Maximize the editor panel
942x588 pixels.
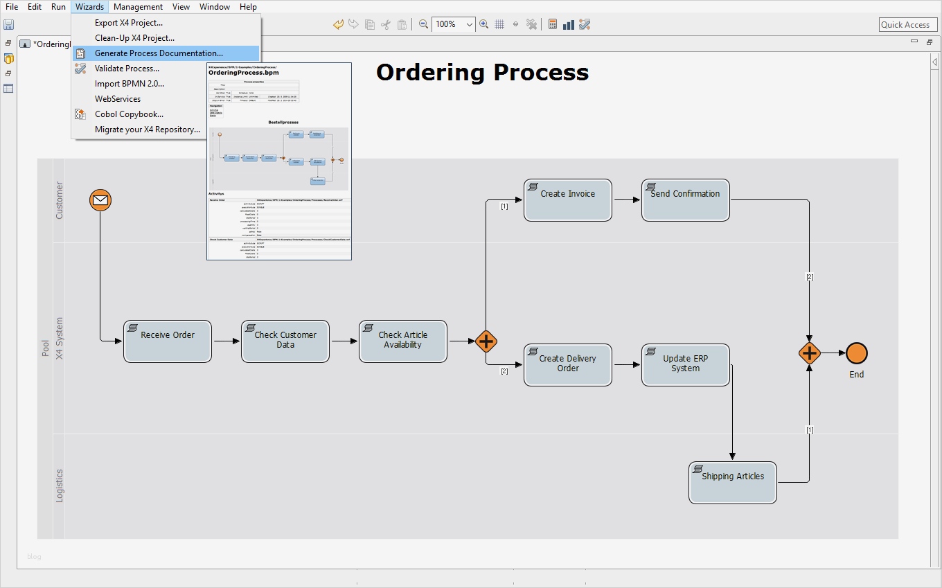point(929,42)
